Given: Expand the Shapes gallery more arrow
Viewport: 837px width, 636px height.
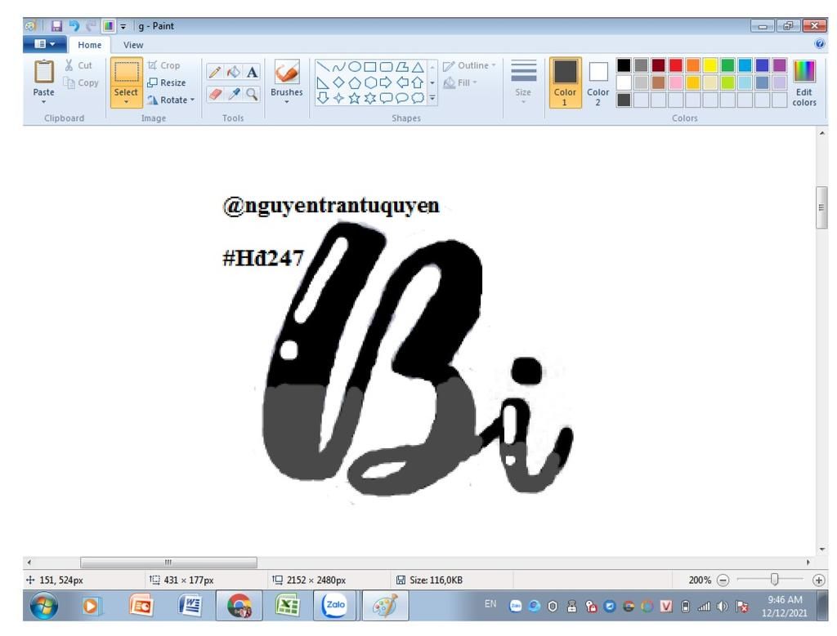Looking at the screenshot, I should pos(432,98).
